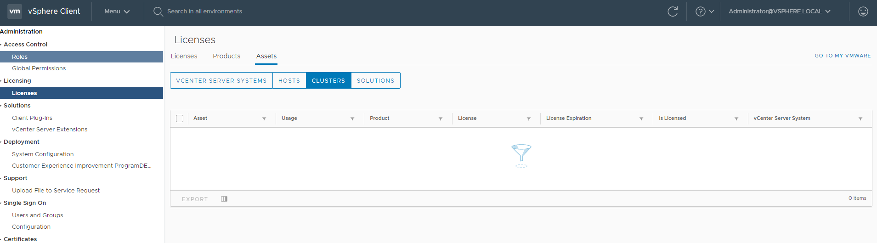877x243 pixels.
Task: Click the refresh icon in top bar
Action: [673, 11]
